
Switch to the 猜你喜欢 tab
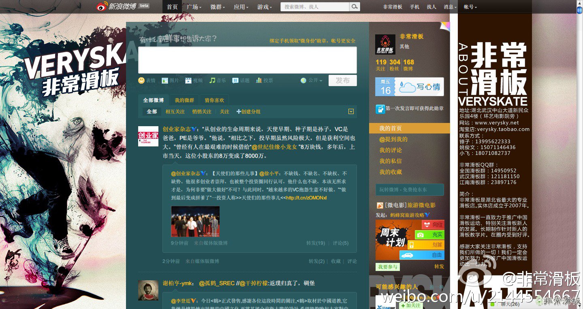point(214,100)
